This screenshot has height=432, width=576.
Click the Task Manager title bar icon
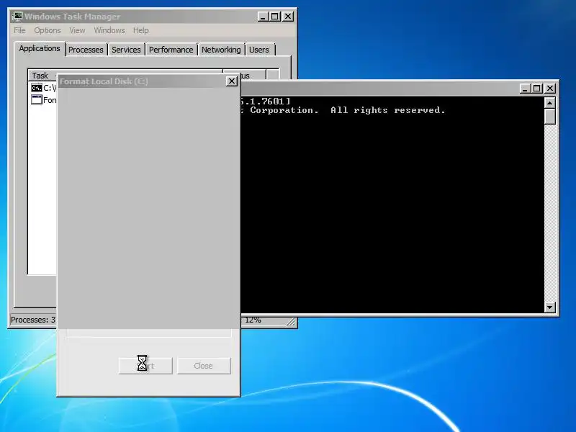[17, 17]
